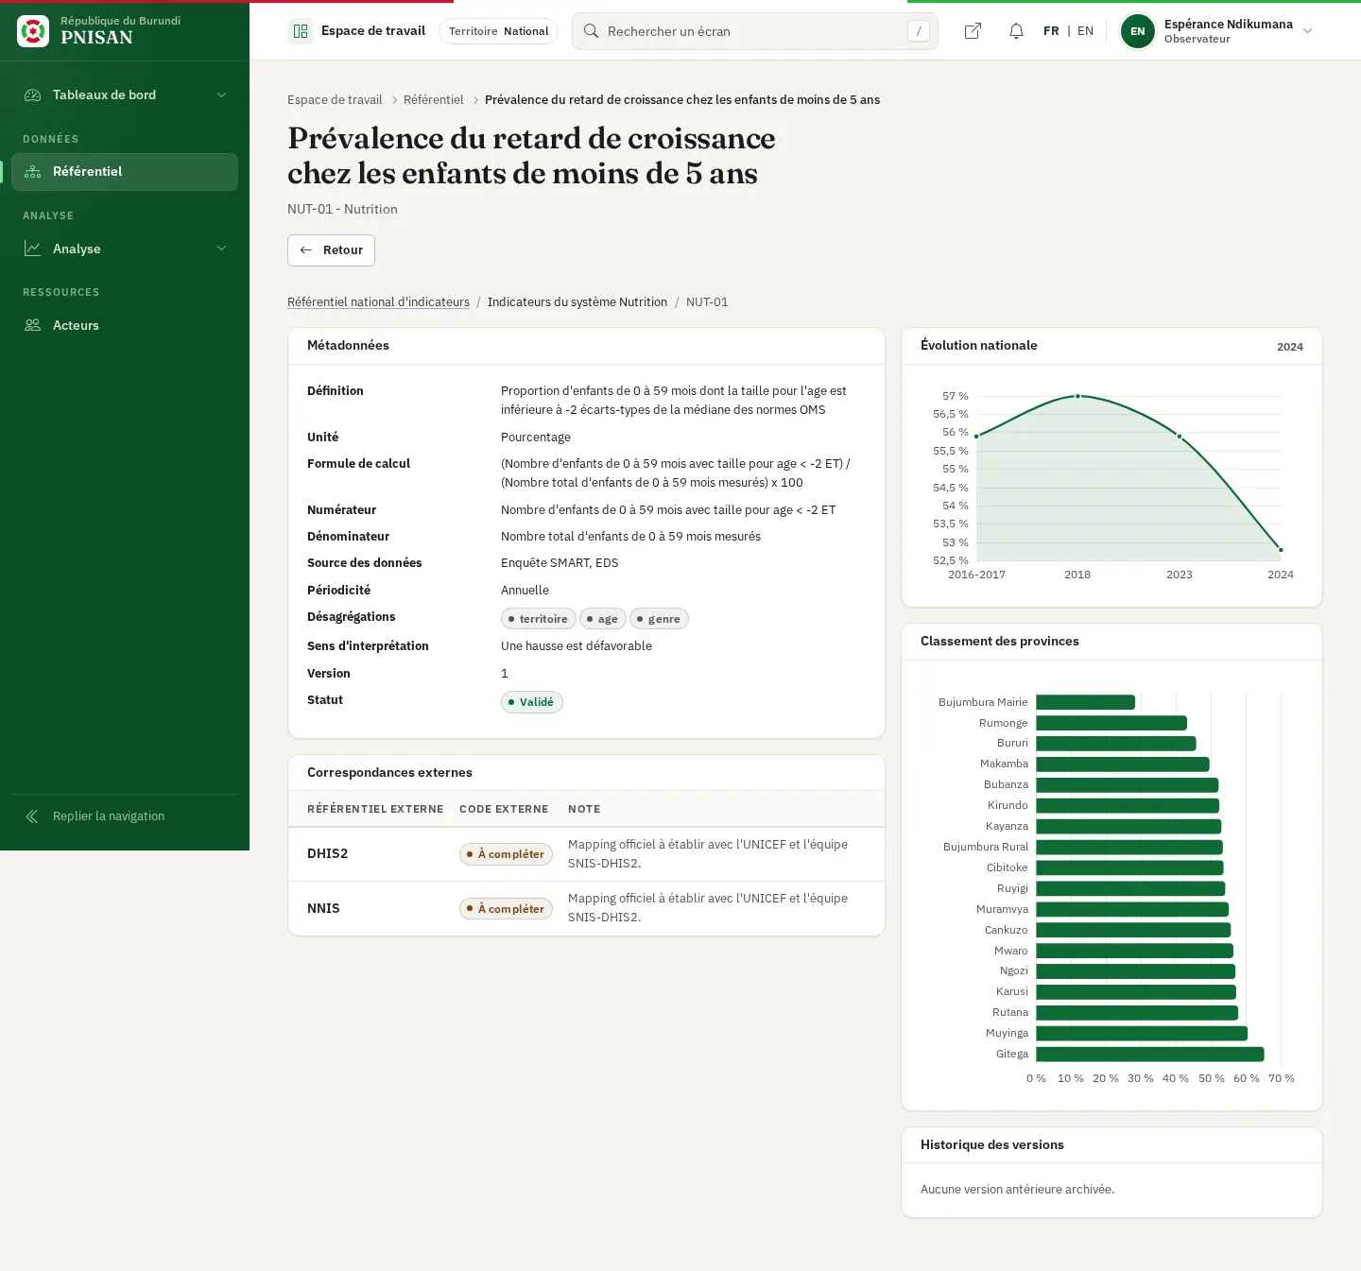Open notifications bell icon
1361x1271 pixels.
[1016, 31]
